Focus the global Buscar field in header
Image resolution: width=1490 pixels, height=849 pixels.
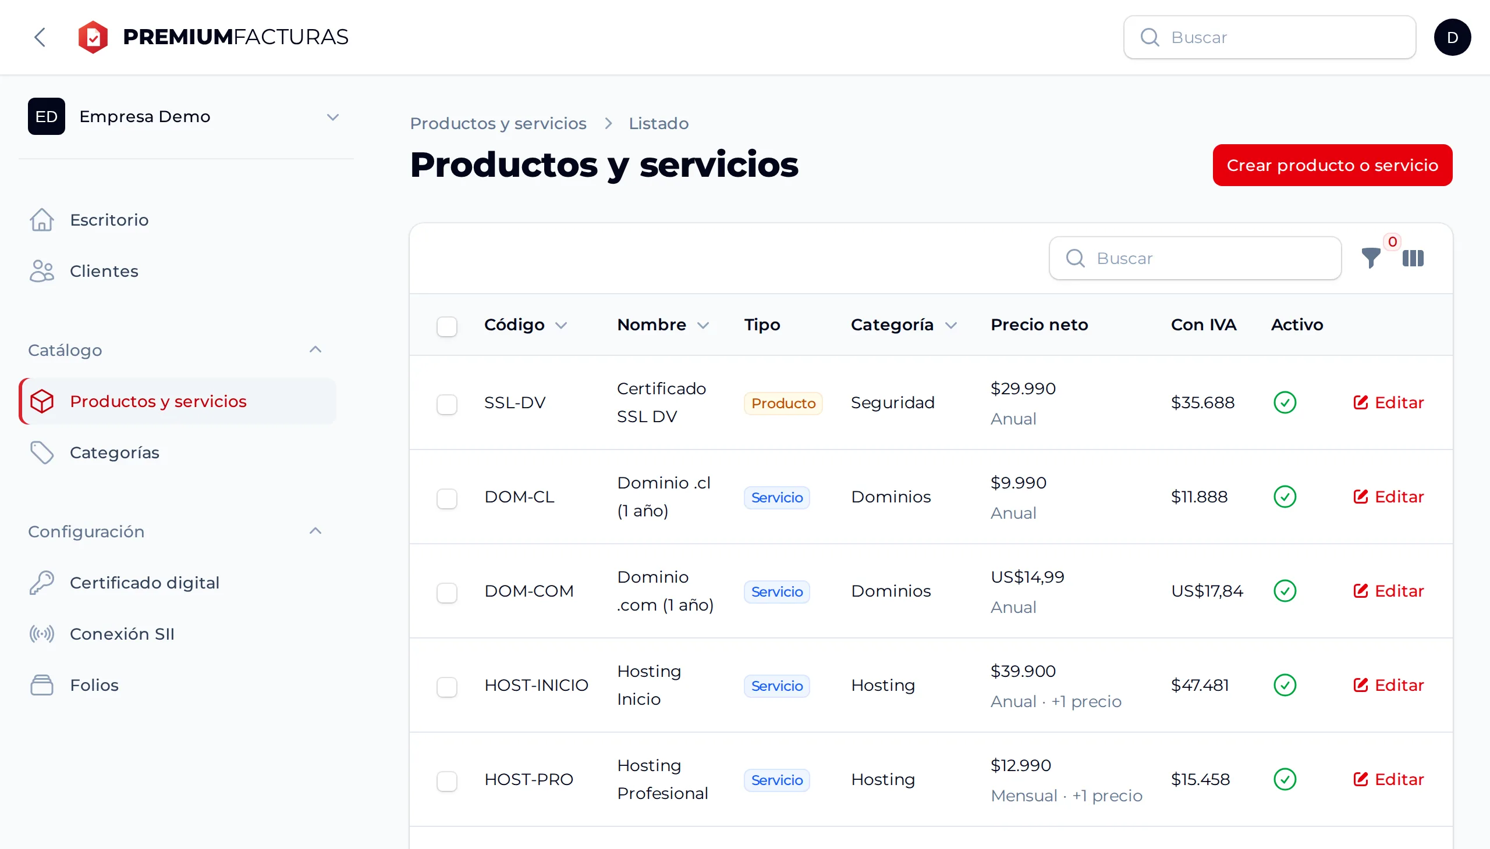(1269, 37)
